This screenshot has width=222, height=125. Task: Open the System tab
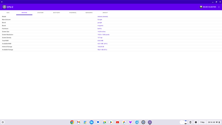click(40, 13)
